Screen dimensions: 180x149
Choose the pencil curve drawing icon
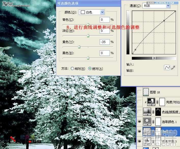tap(173, 67)
